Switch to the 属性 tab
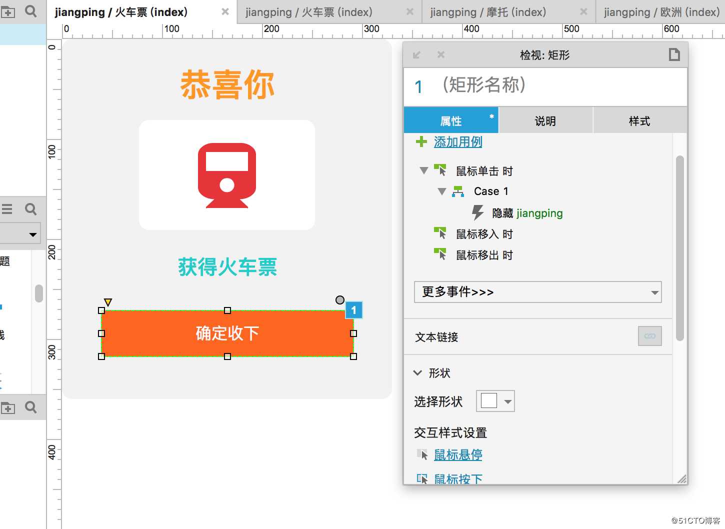Viewport: 725px width, 529px height. [451, 120]
